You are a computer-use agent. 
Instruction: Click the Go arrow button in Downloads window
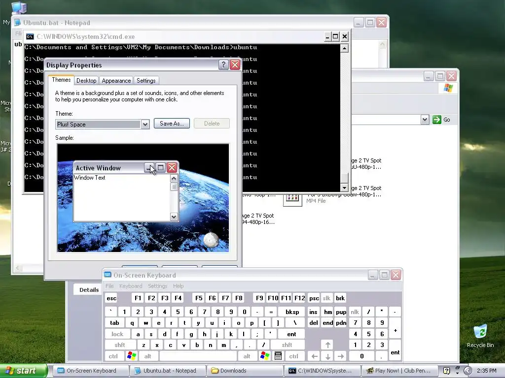pos(437,120)
